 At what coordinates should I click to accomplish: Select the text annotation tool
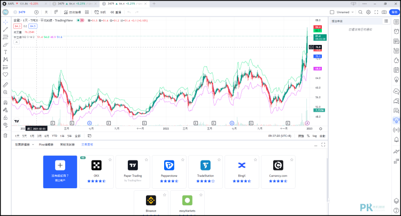[5, 52]
